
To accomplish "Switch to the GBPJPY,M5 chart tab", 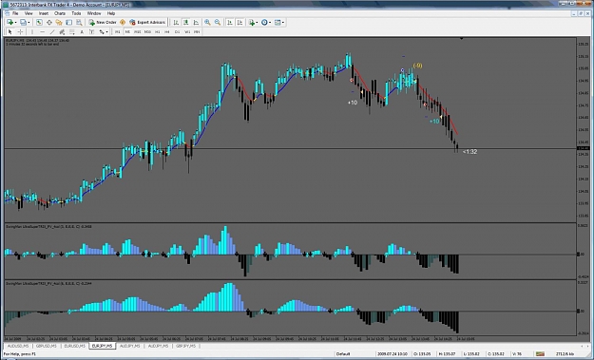I will click(x=185, y=346).
